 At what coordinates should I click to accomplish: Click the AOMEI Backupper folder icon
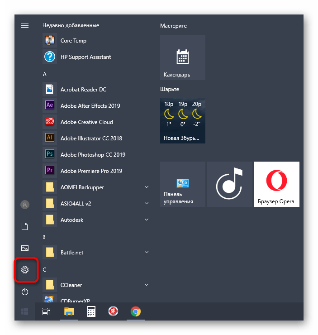[x=50, y=187]
